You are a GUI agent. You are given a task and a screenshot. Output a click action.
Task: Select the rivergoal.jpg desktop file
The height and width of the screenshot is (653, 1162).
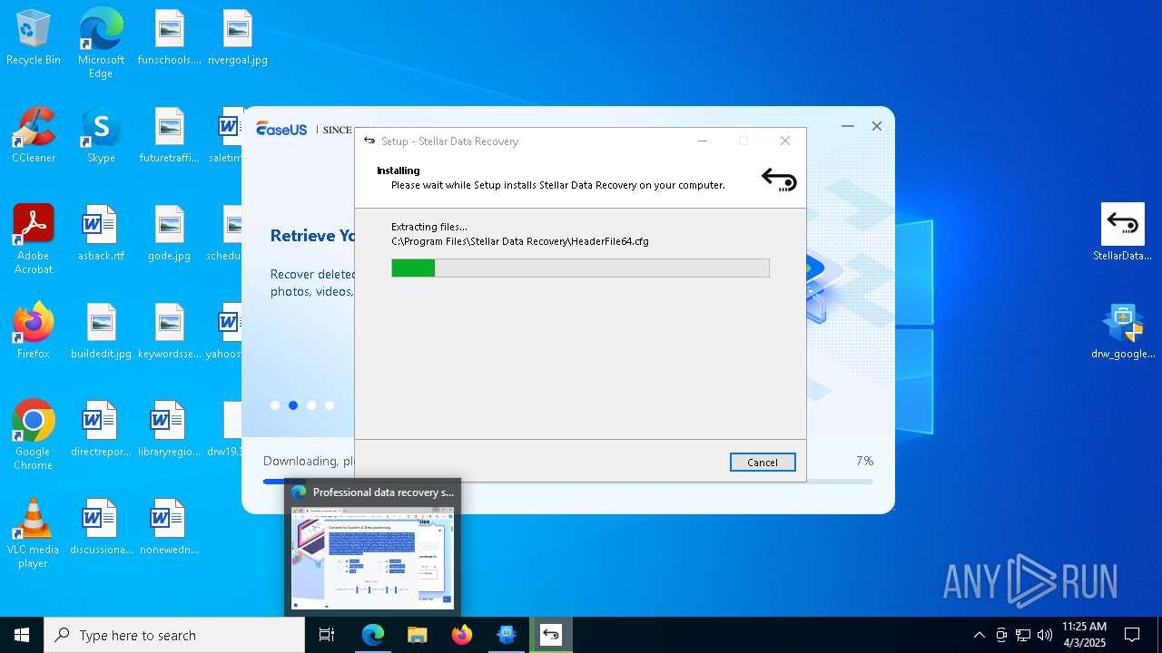tap(238, 38)
